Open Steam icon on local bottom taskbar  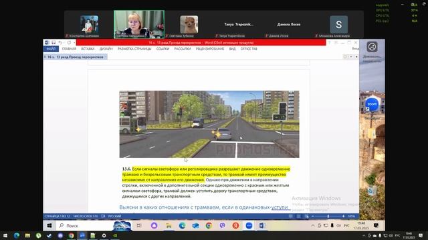pos(49,235)
